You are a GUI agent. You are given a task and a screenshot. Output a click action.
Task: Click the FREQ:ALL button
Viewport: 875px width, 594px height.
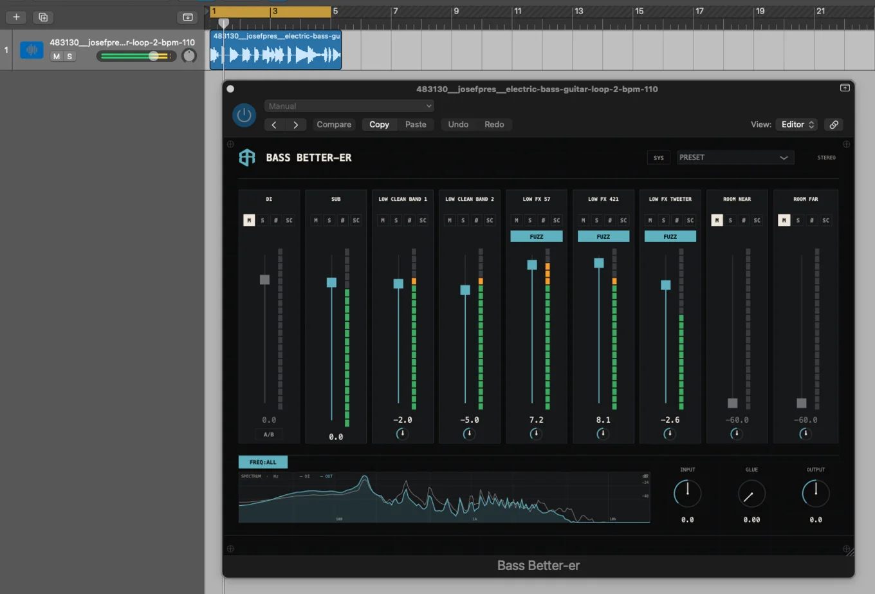click(263, 462)
